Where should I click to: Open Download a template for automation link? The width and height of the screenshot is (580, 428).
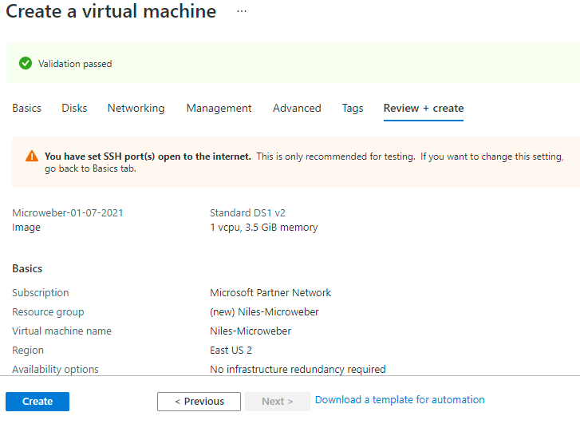(x=400, y=400)
